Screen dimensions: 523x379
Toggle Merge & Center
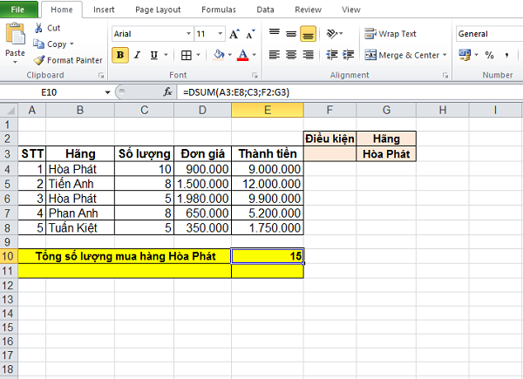pyautogui.click(x=402, y=55)
